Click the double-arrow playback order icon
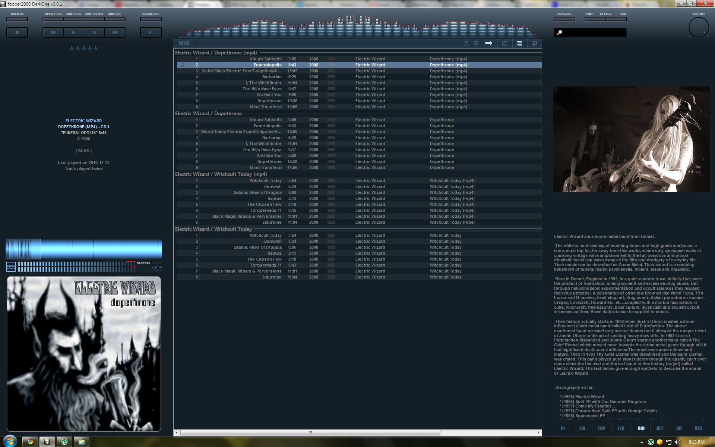This screenshot has width=715, height=447. pyautogui.click(x=489, y=43)
